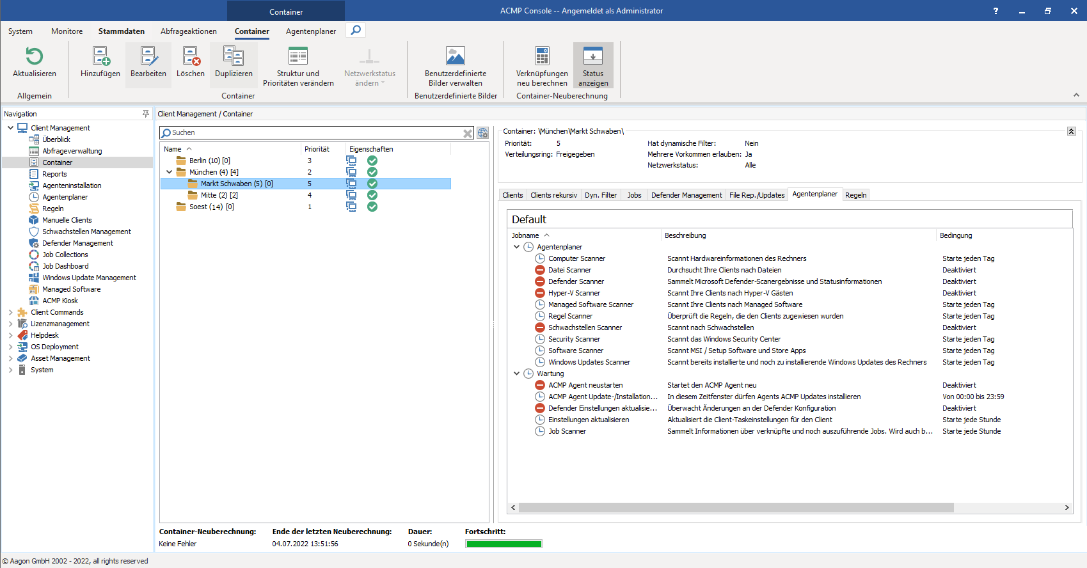Viewport: 1087px width, 568px height.
Task: Sort jobs by Jobname column header
Action: [525, 235]
